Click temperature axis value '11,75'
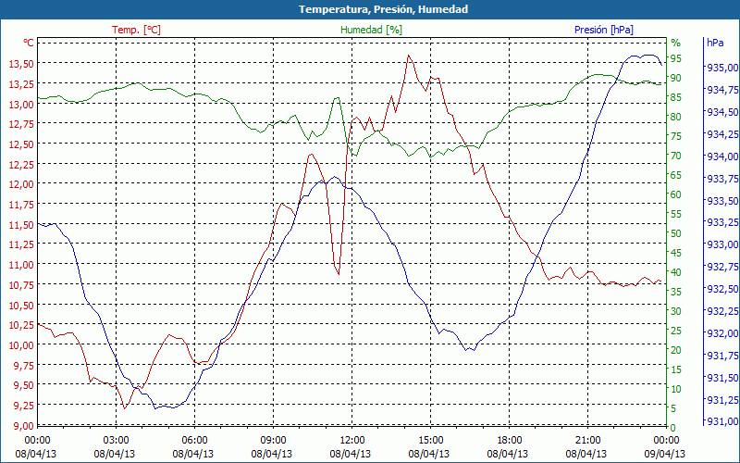Screen dimensions: 740x463 [x=21, y=205]
